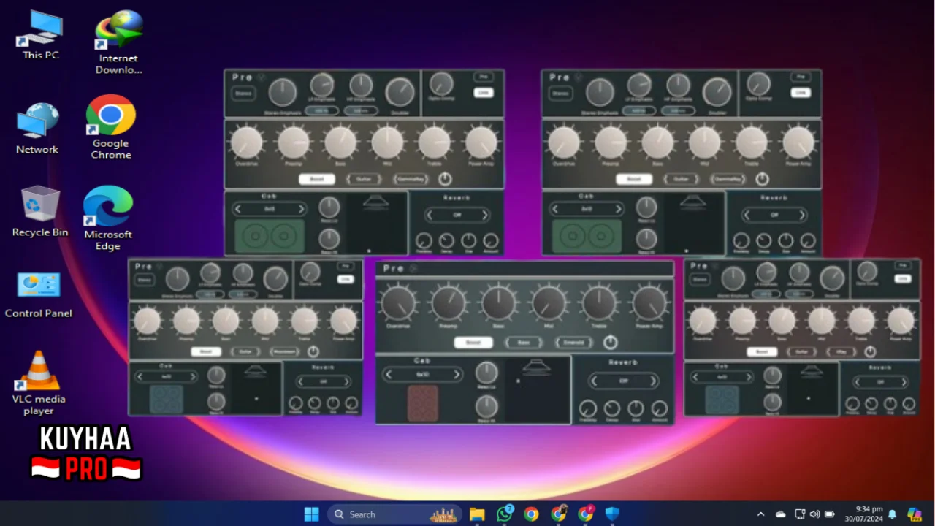
Task: Click the battery status tray icon
Action: click(x=829, y=514)
